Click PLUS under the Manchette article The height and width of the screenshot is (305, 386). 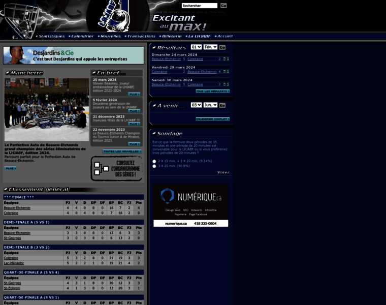pos(11,168)
